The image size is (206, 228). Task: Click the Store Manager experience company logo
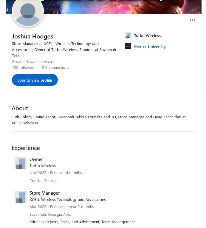pos(21,197)
